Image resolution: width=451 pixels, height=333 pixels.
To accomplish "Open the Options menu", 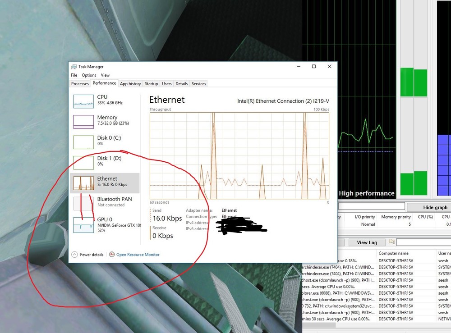I will click(x=89, y=75).
